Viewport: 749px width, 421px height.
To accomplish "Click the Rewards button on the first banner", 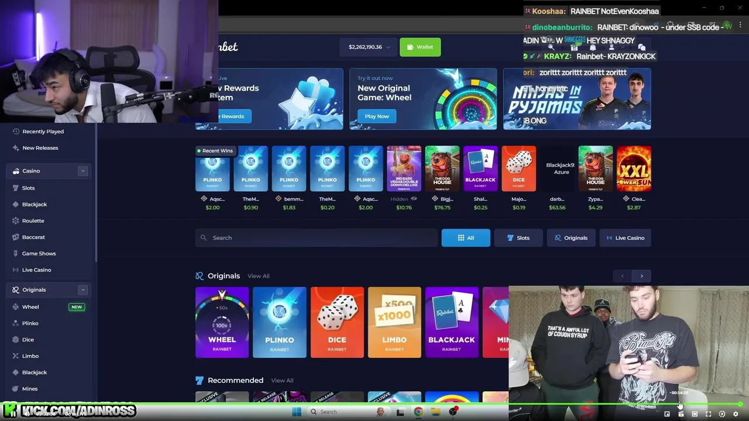I will click(x=234, y=116).
